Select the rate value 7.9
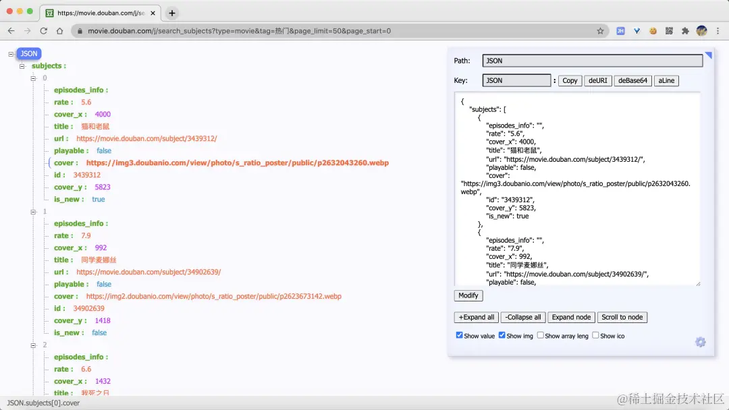 [x=86, y=235]
